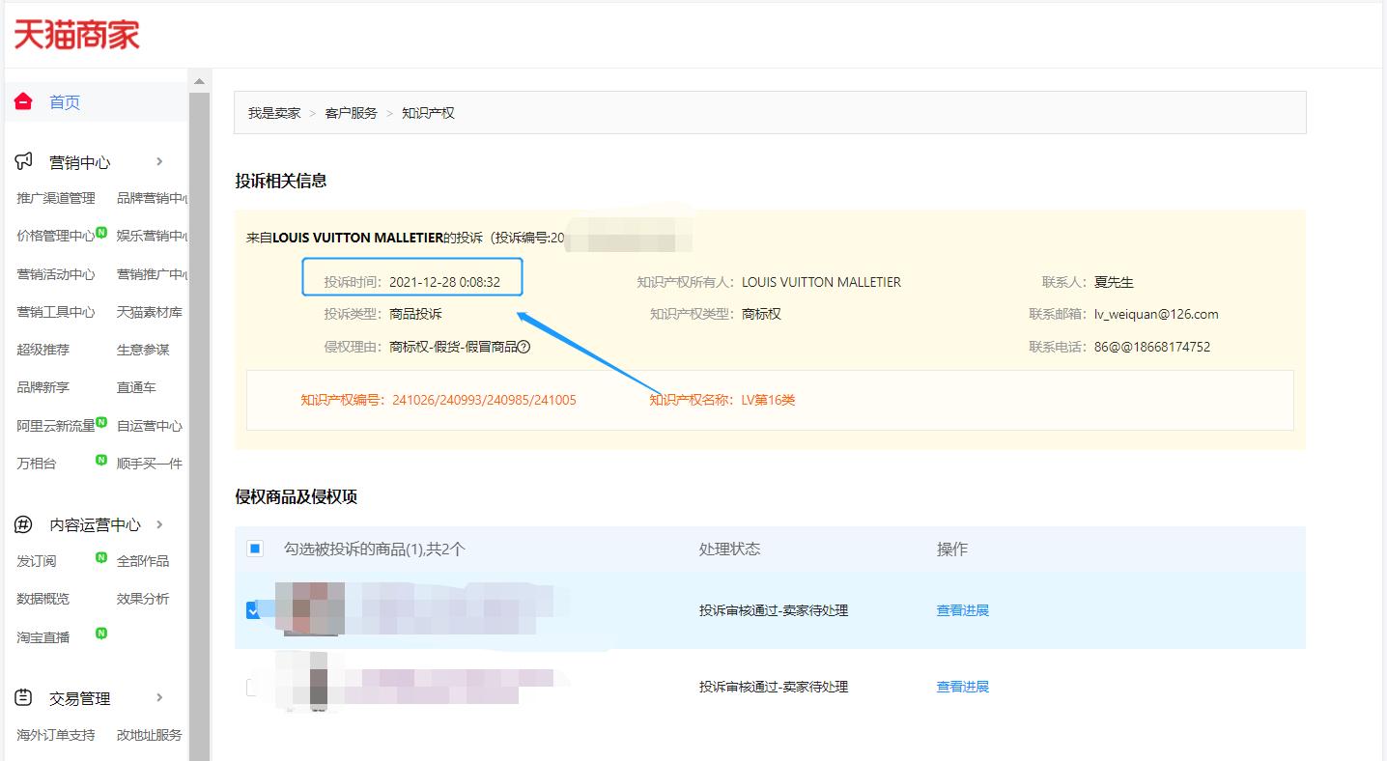Click the 内容运营中心 panel icon
The height and width of the screenshot is (761, 1387).
pos(22,524)
